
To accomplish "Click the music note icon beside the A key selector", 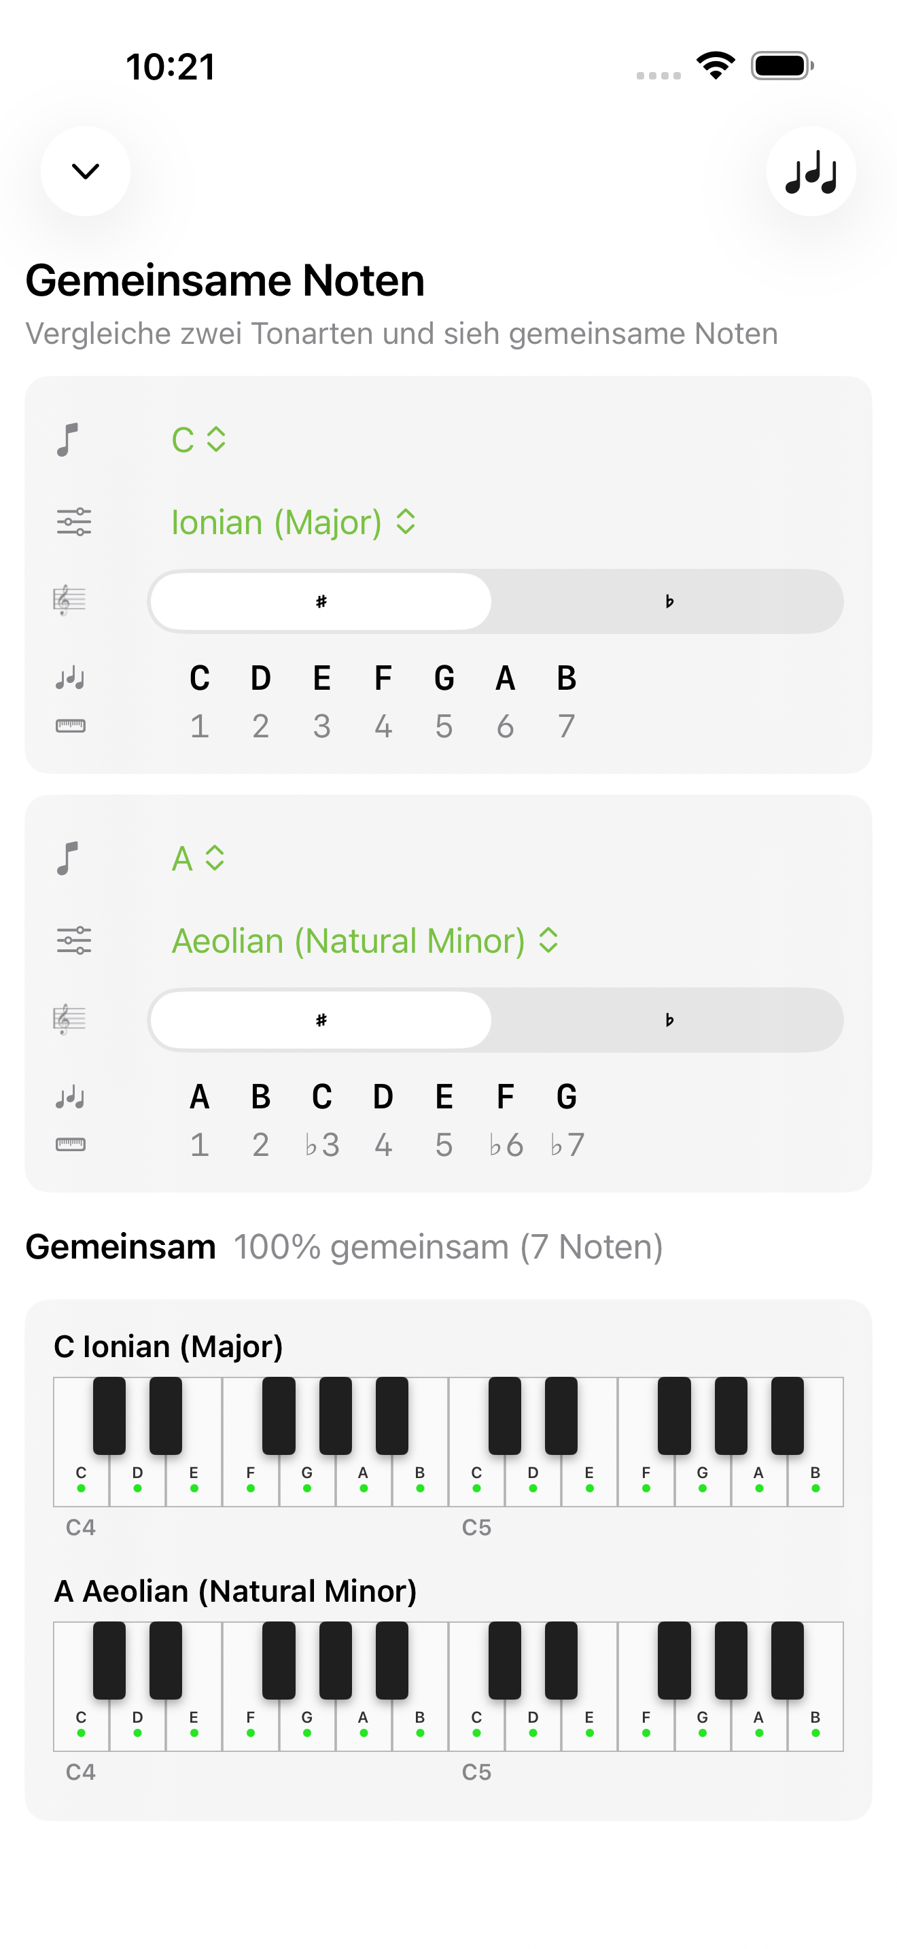I will [x=69, y=859].
